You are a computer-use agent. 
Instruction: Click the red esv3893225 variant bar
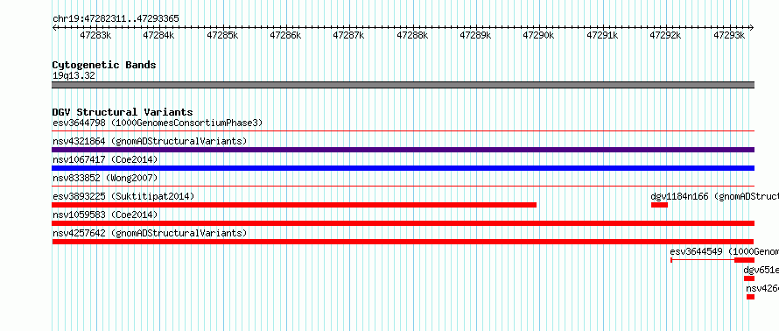point(294,205)
